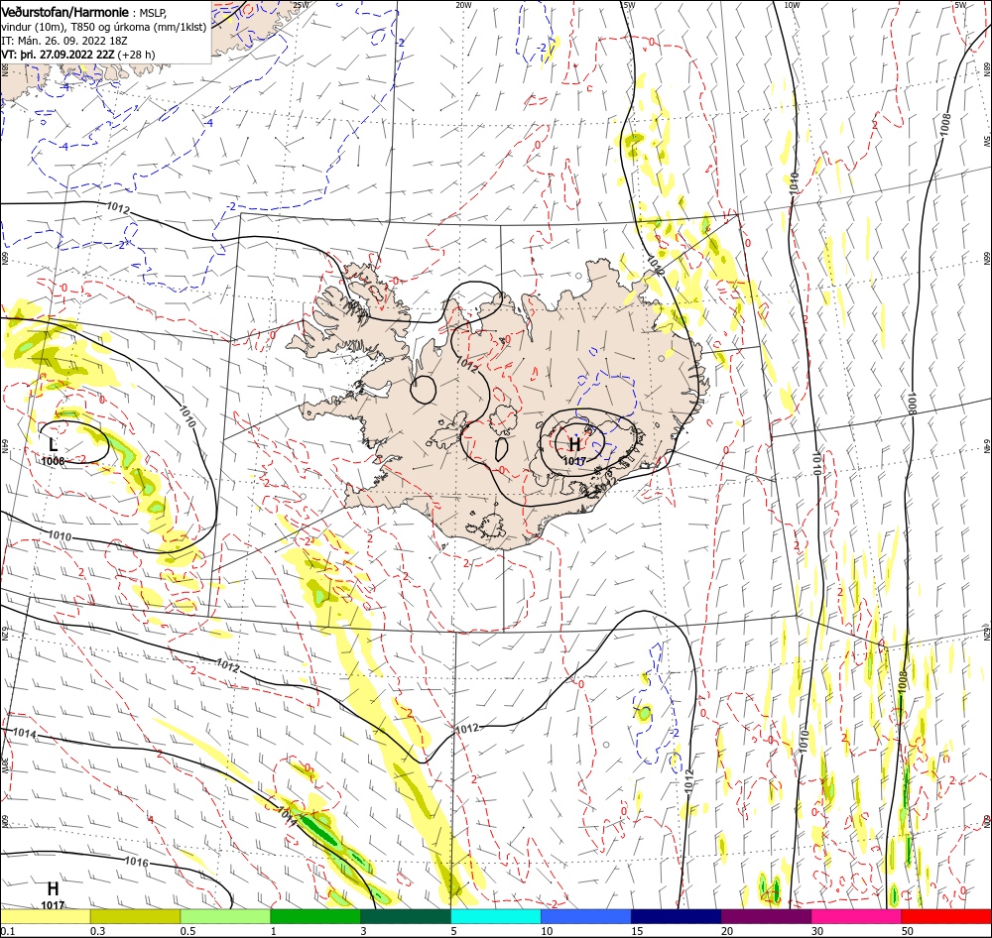Click the 'vindur (10m), T850 og úrkoma' line

pyautogui.click(x=75, y=27)
